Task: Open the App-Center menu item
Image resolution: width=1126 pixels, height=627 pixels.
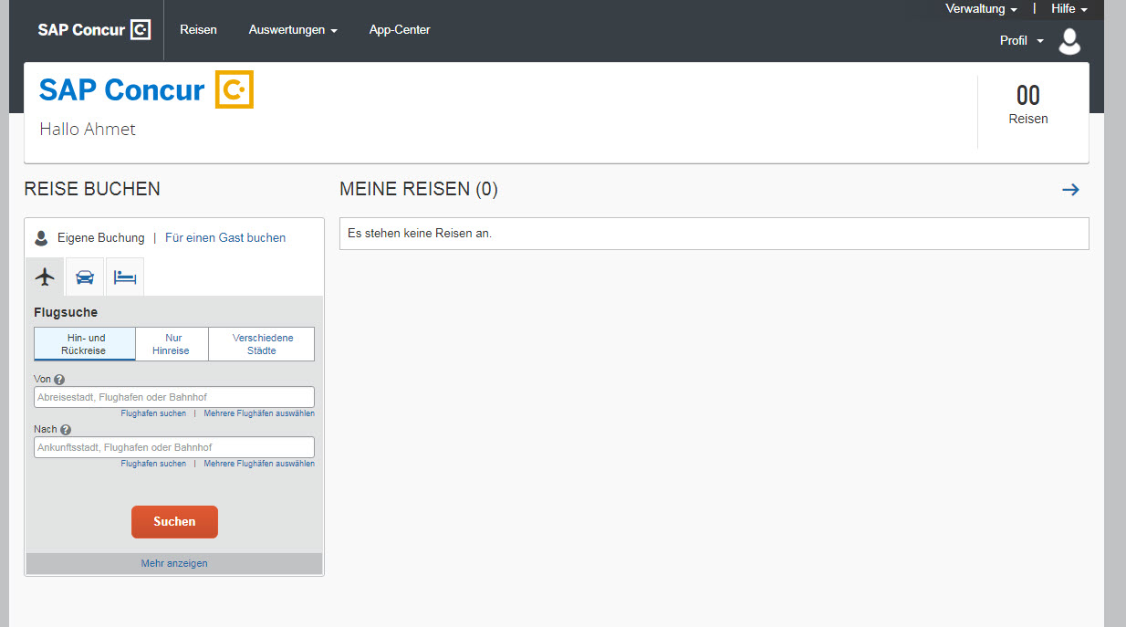Action: click(400, 30)
